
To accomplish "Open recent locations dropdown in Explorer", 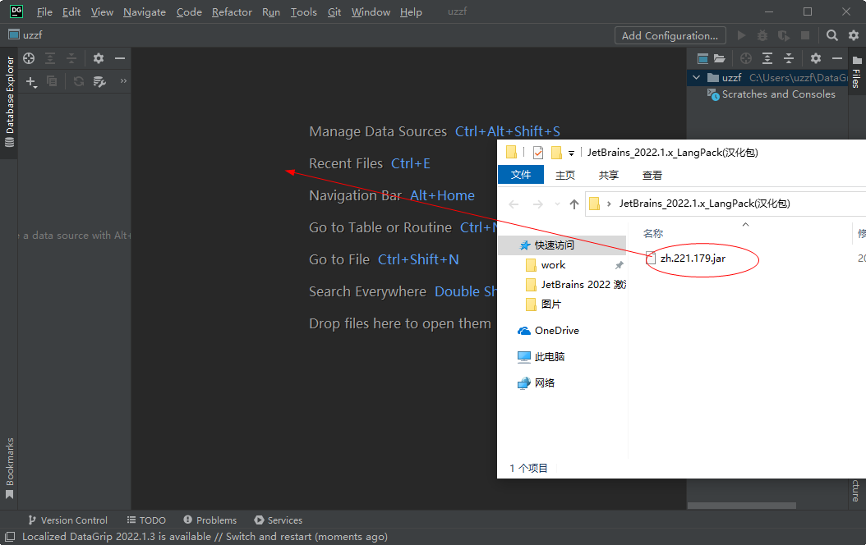I will [557, 204].
